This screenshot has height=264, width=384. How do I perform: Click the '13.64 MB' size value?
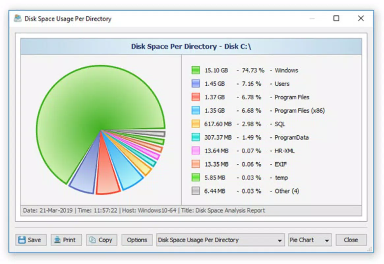point(217,151)
